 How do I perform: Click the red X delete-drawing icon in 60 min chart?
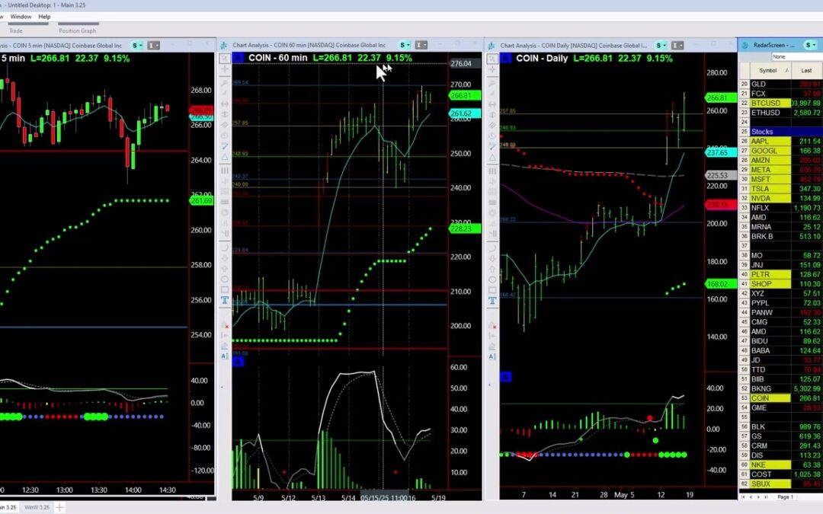pos(225,324)
